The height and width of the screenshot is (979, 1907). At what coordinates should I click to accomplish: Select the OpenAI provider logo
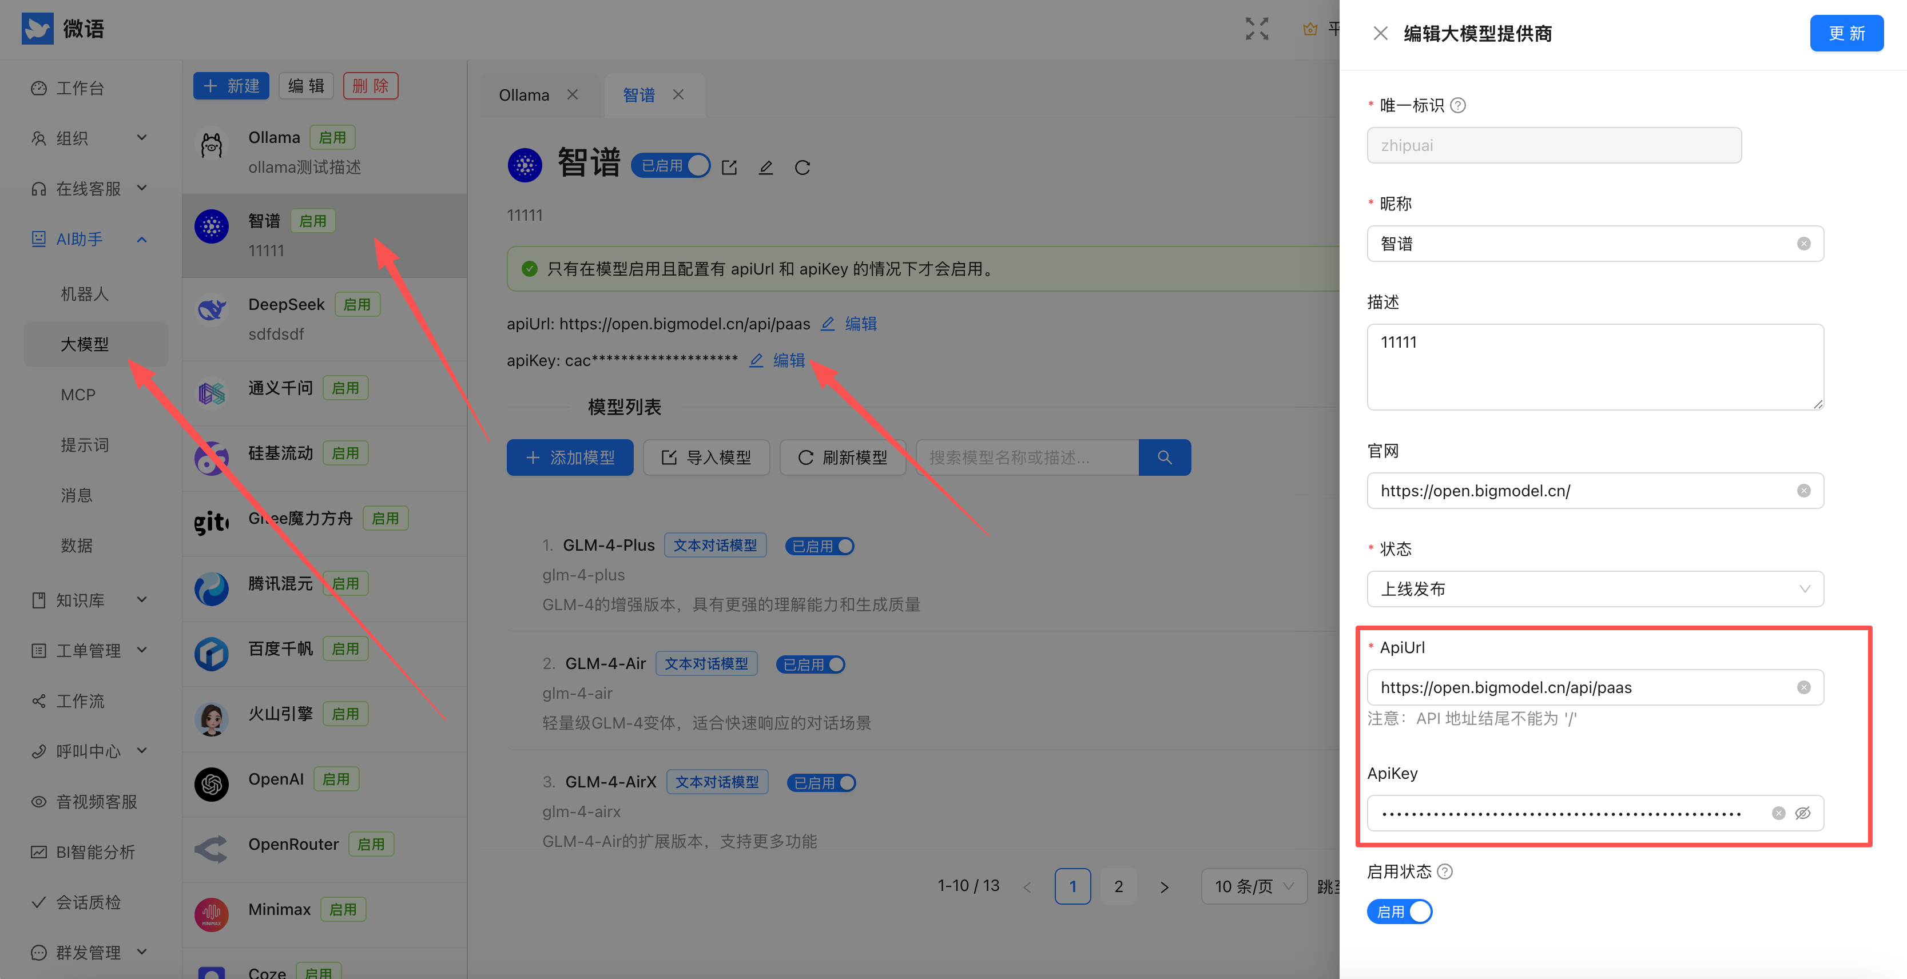212,783
